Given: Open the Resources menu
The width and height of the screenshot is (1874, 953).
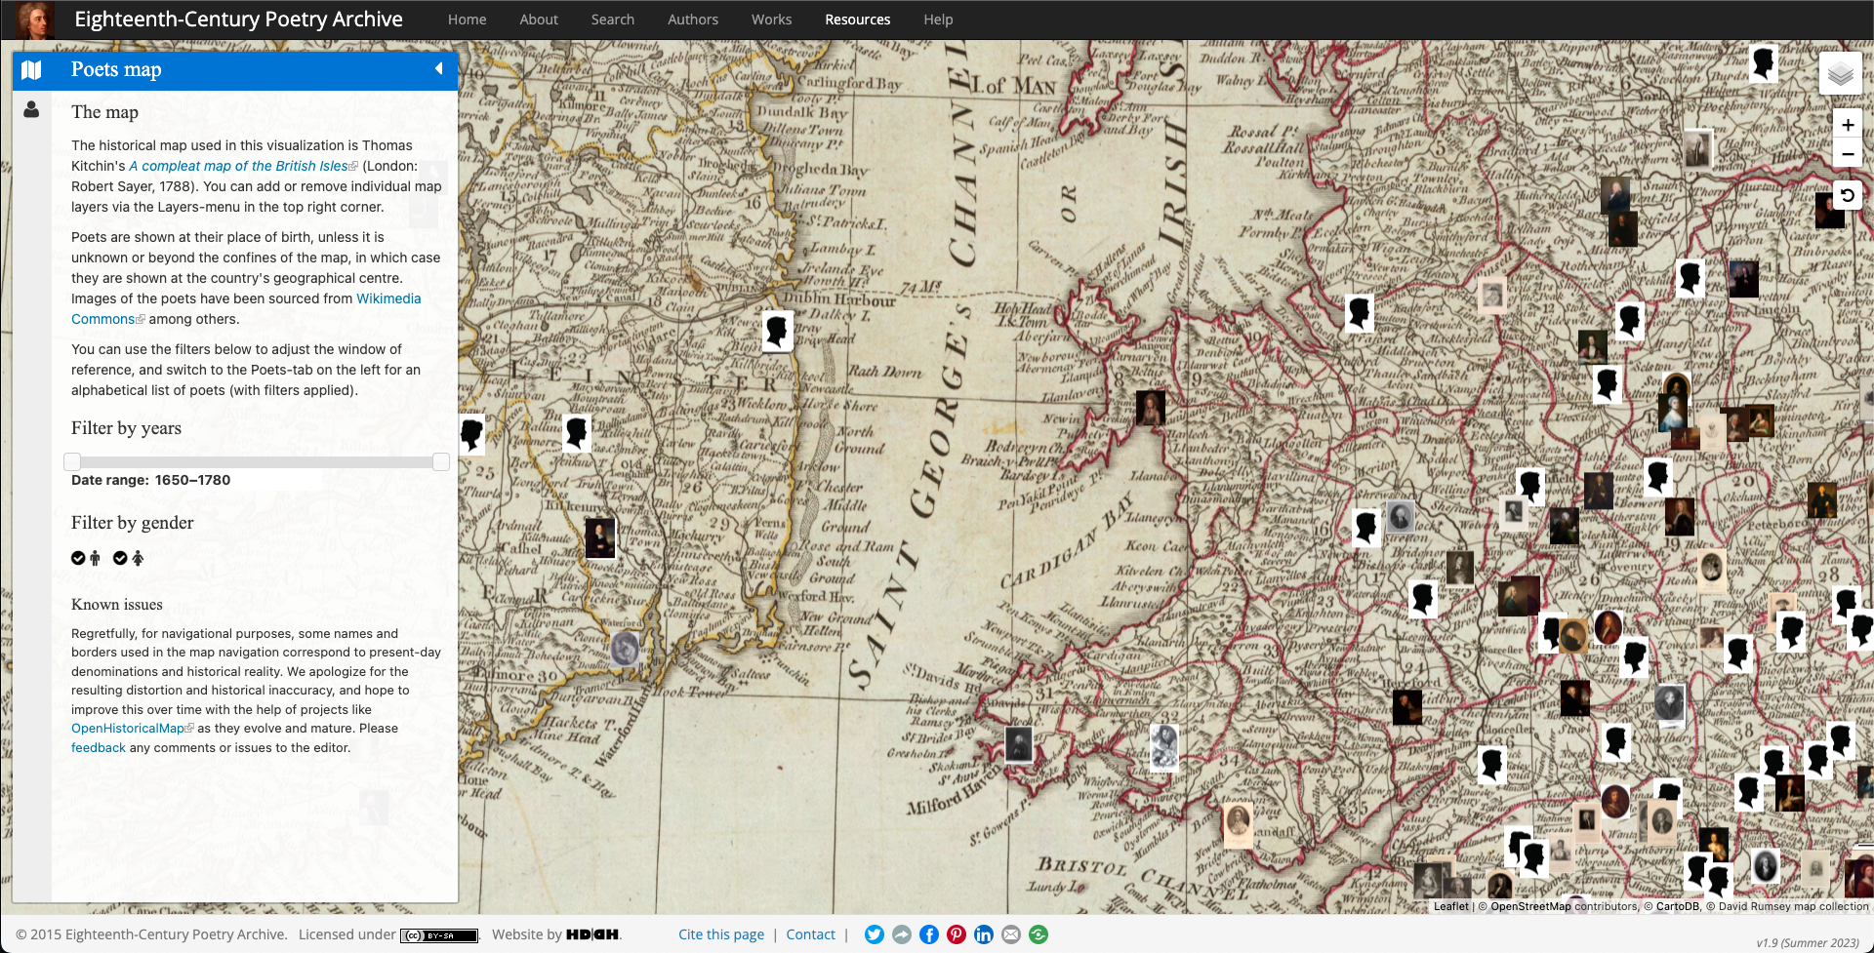Looking at the screenshot, I should [x=858, y=20].
